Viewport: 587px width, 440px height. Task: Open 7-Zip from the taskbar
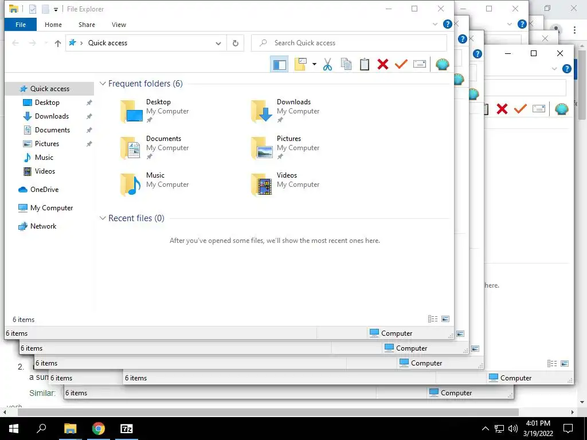point(127,429)
